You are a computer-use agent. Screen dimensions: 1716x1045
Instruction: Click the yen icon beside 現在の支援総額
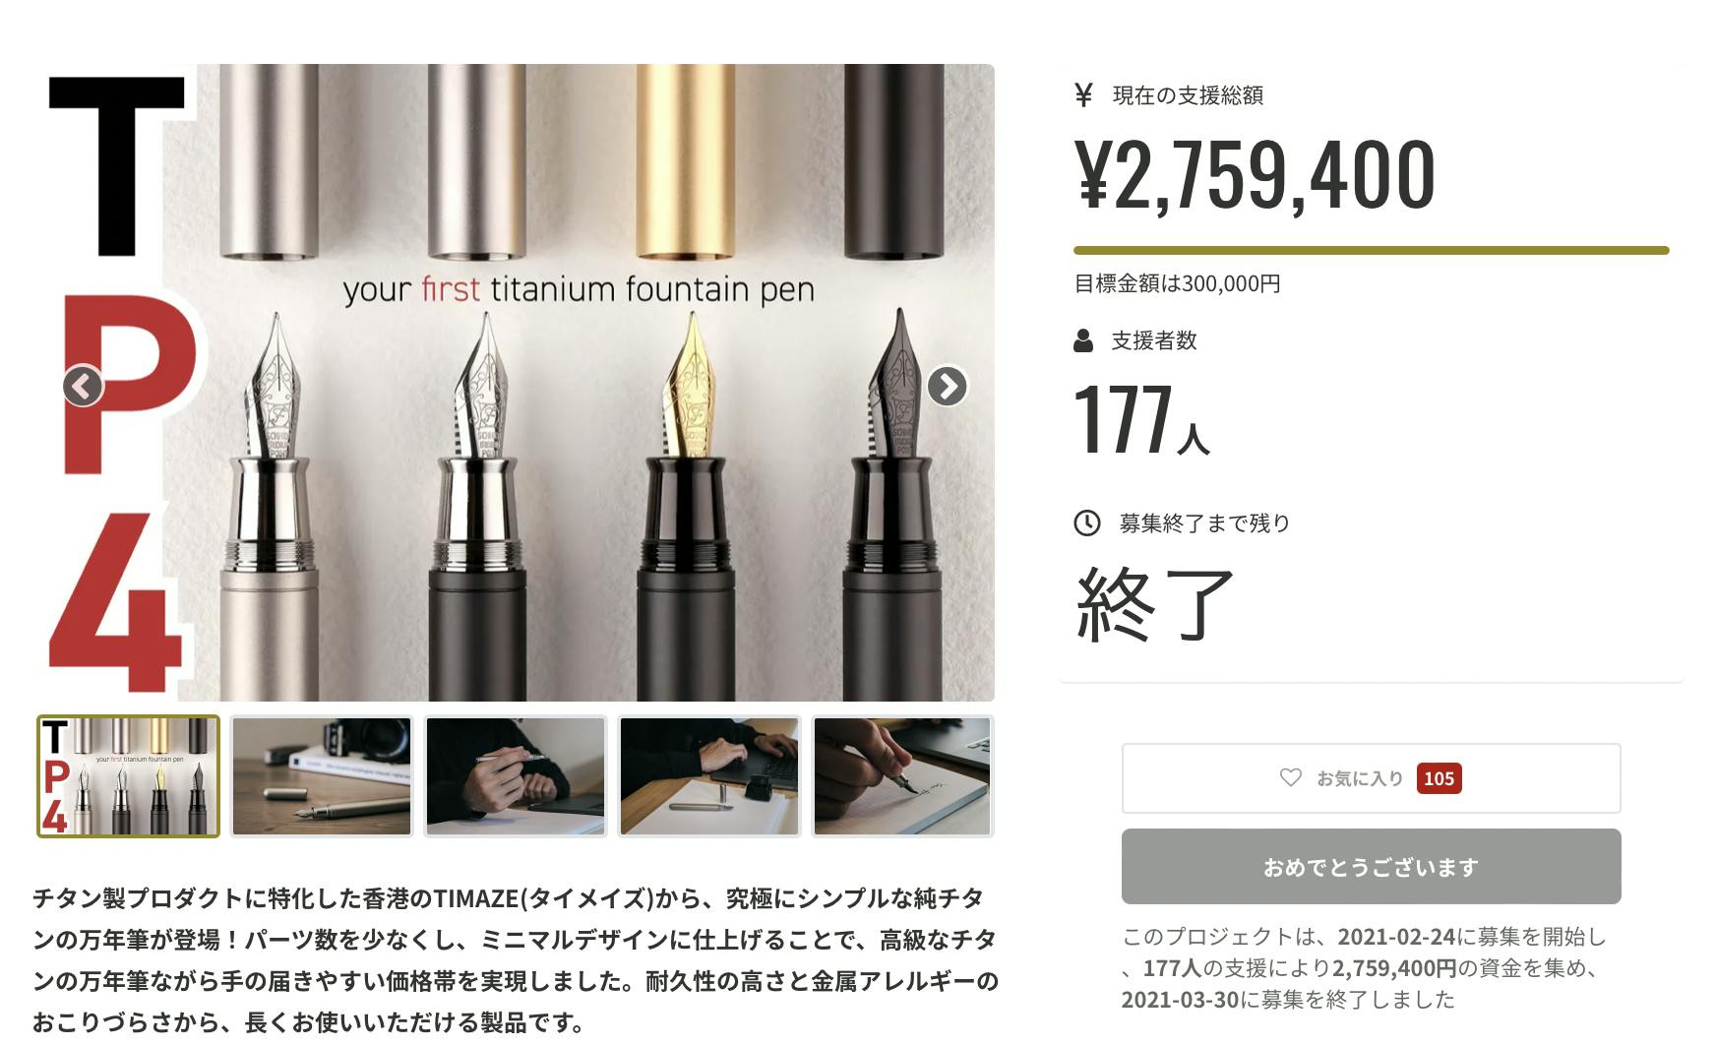(x=1083, y=95)
